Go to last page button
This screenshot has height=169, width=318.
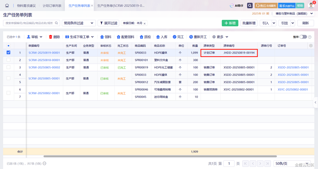tap(268, 164)
